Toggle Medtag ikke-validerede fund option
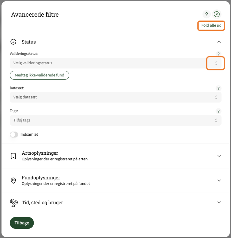This screenshot has width=231, height=238. coord(40,75)
